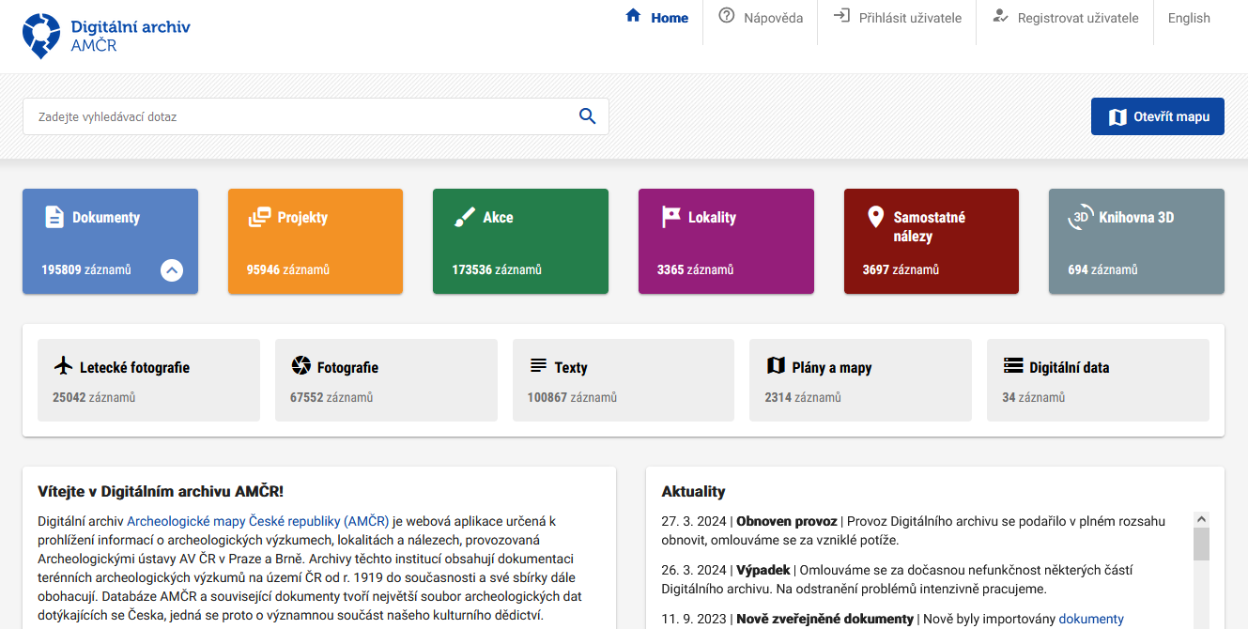Click into the search query field
This screenshot has height=629, width=1248.
pos(300,117)
